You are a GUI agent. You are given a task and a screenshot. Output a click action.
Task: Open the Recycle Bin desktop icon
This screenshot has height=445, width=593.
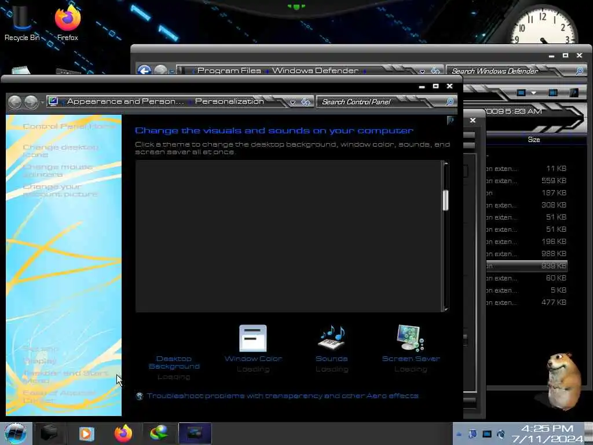coord(21,21)
